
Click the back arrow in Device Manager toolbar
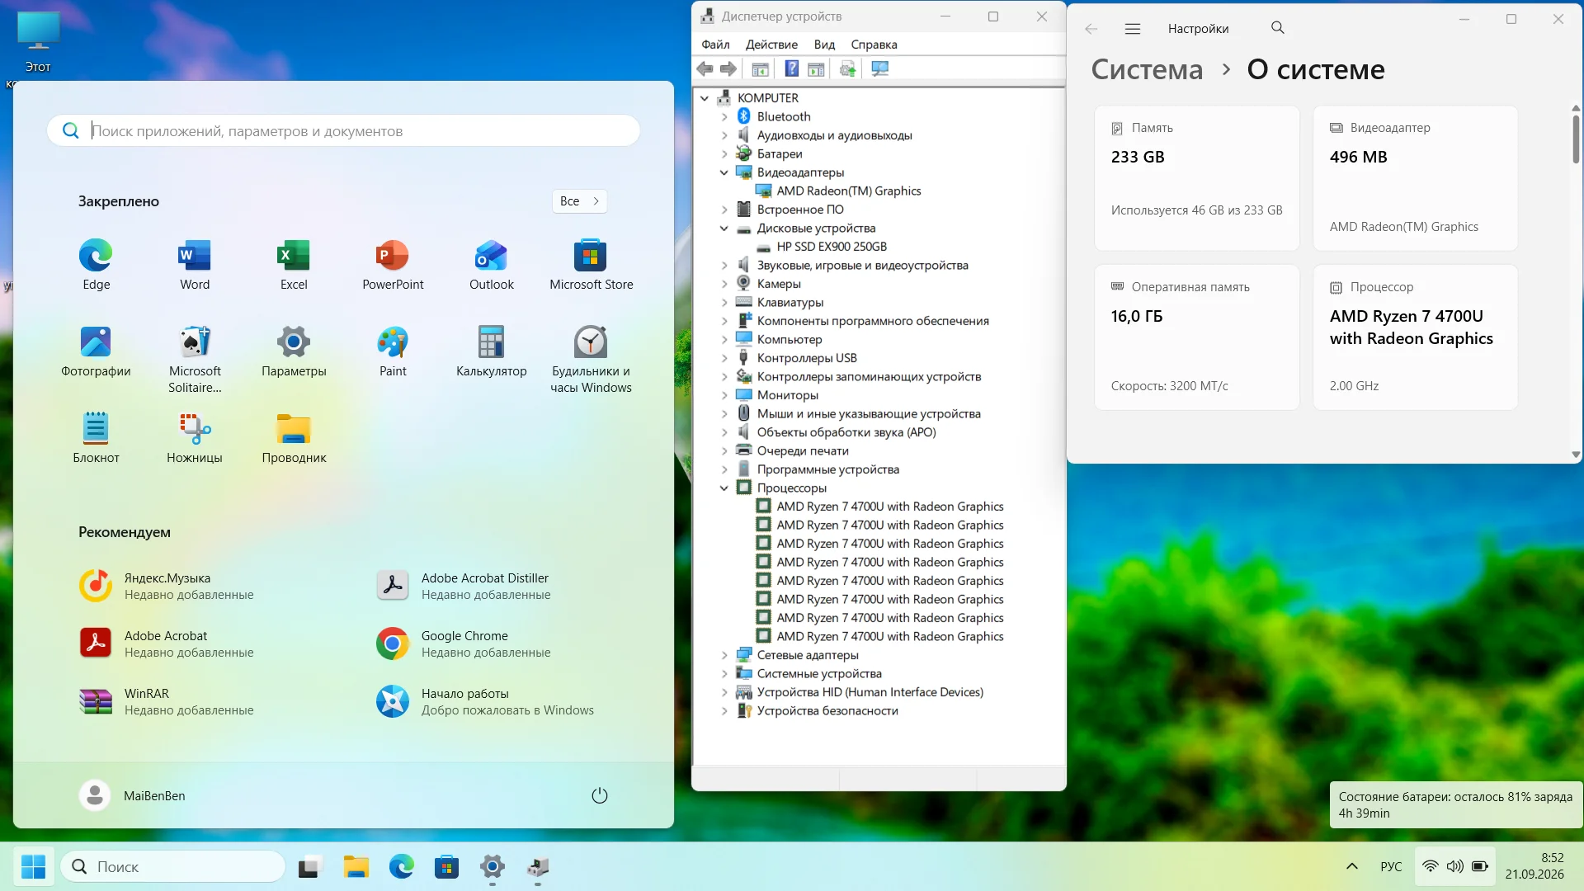[705, 69]
